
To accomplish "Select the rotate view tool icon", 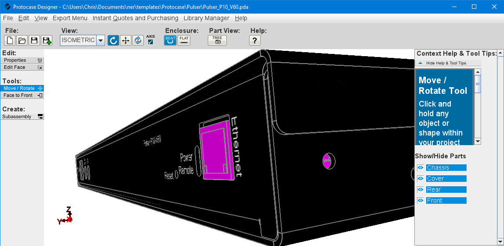I will [113, 40].
